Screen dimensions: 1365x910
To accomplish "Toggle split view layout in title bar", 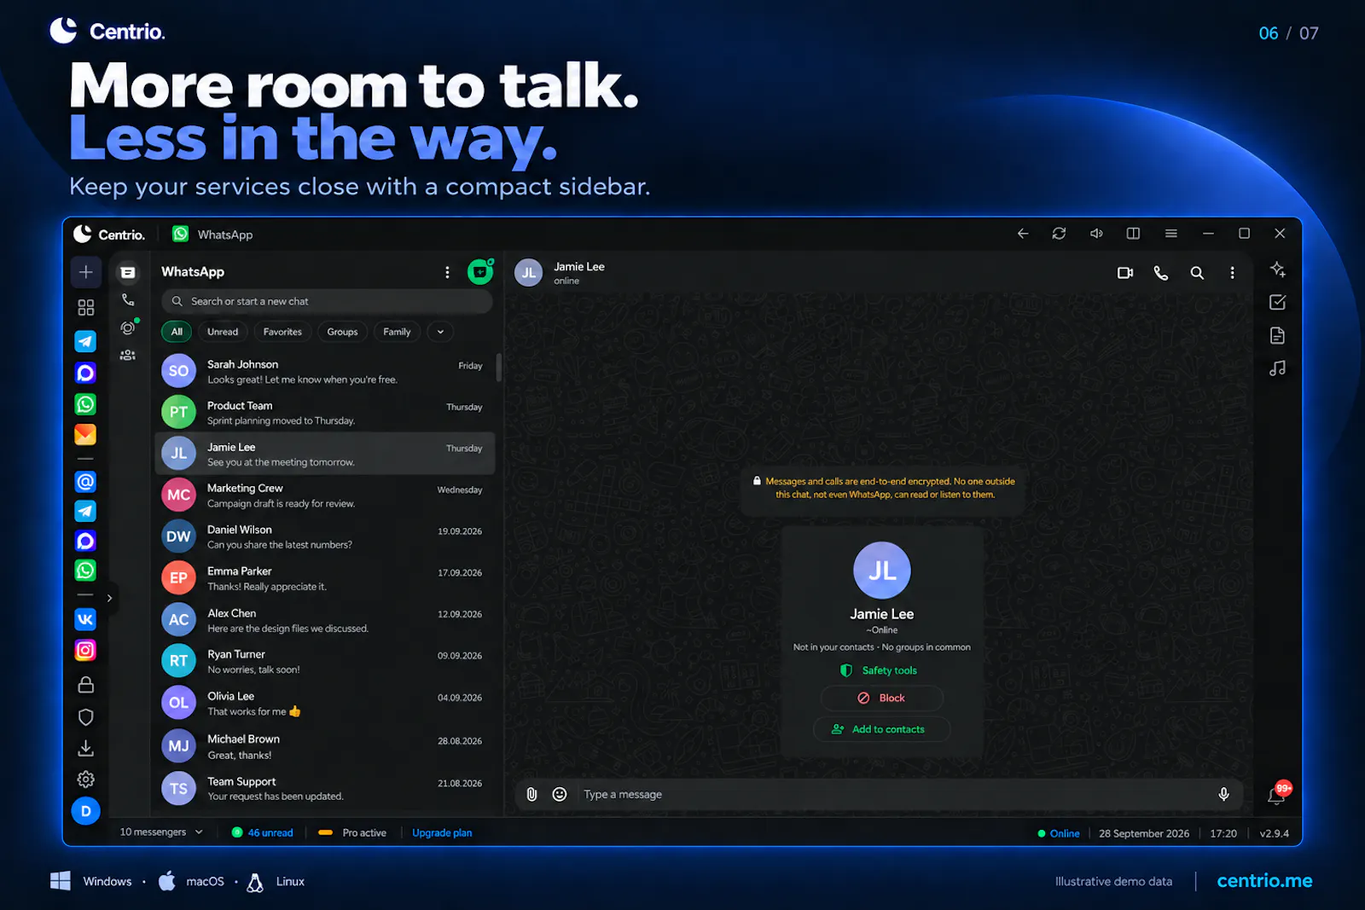I will [1133, 234].
